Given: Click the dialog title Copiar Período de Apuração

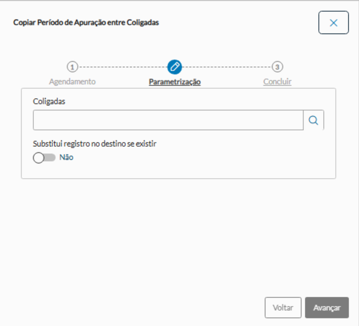Looking at the screenshot, I should tap(86, 22).
